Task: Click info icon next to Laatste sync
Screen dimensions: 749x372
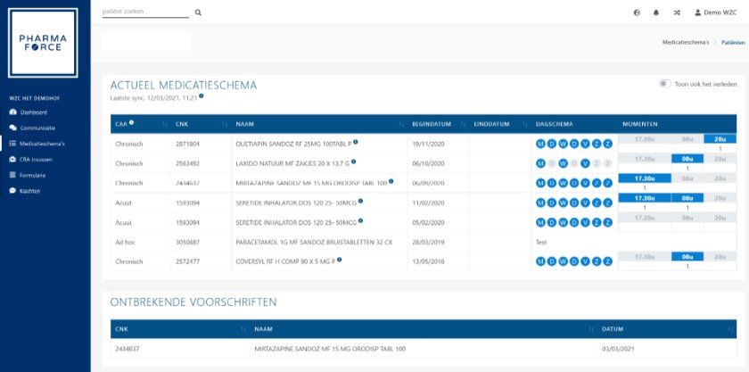Action: pos(202,95)
